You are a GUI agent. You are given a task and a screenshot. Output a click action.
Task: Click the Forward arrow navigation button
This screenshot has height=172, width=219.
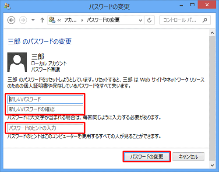coord(23,20)
